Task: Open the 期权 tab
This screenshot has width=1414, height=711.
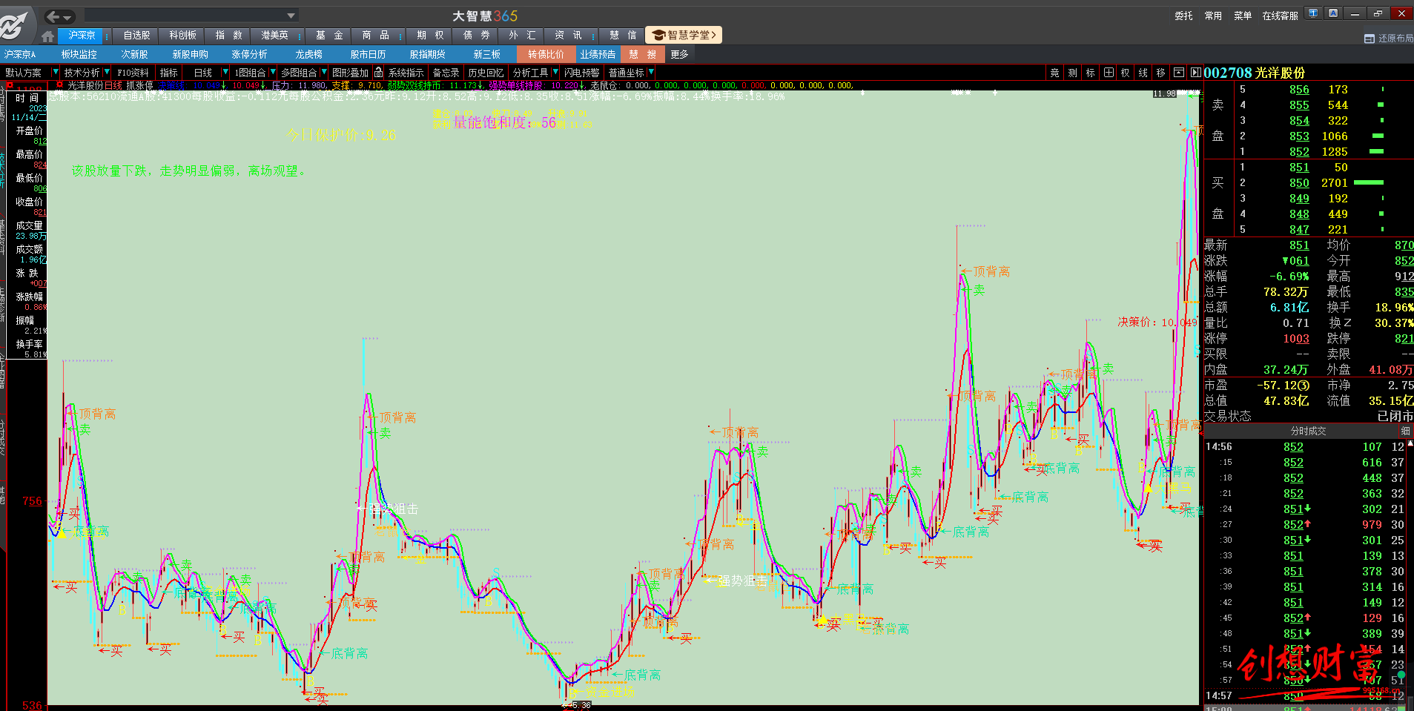Action: pyautogui.click(x=430, y=35)
